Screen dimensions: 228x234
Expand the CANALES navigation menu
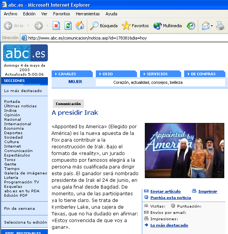[72, 74]
